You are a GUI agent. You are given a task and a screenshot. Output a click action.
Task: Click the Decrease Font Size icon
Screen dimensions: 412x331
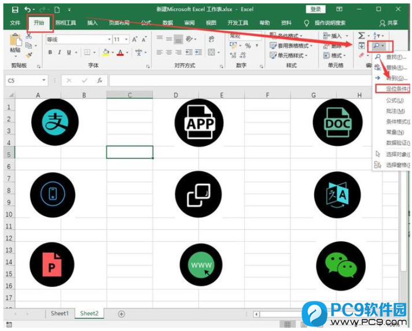144,39
